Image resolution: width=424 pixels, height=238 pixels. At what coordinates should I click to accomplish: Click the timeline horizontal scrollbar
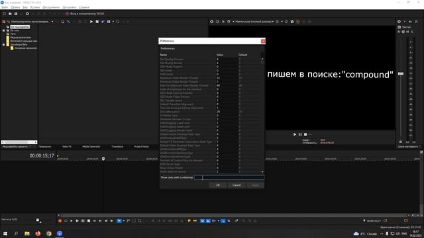[234, 216]
